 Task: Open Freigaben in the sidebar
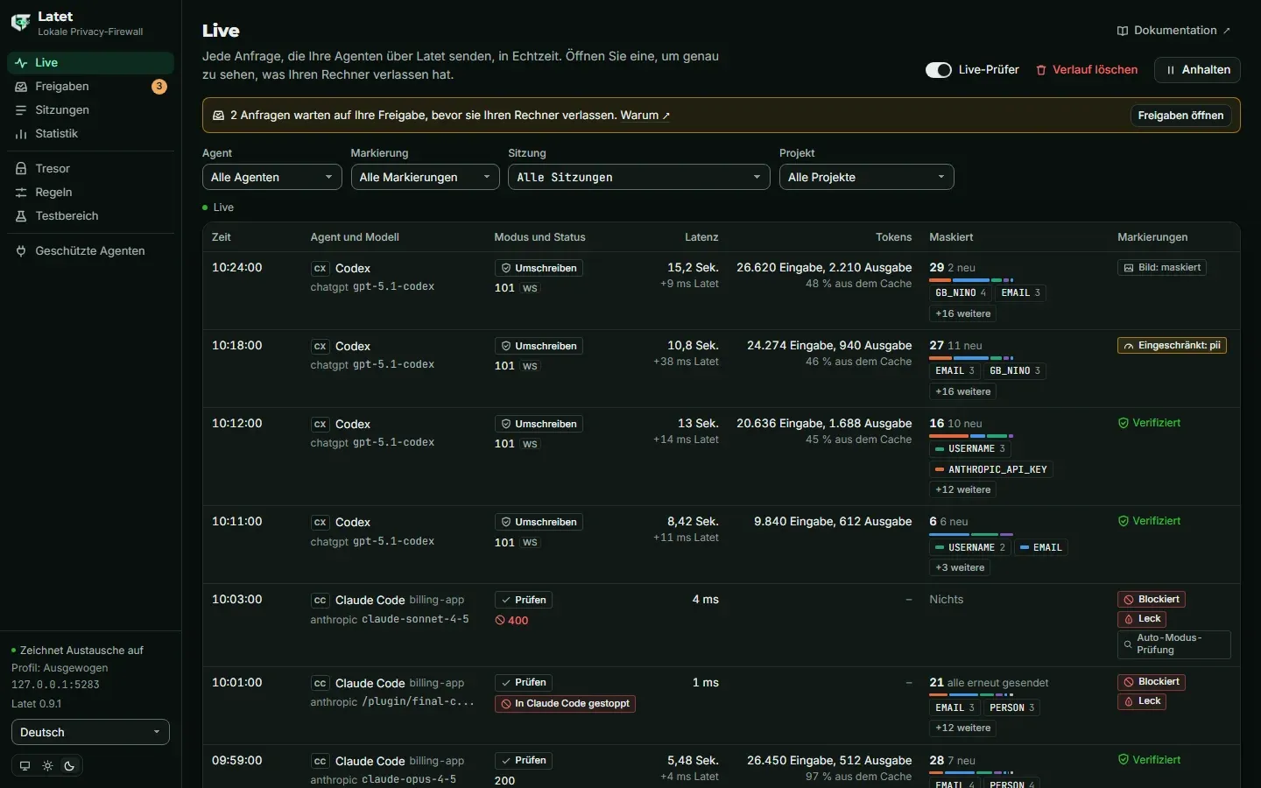[x=91, y=87]
